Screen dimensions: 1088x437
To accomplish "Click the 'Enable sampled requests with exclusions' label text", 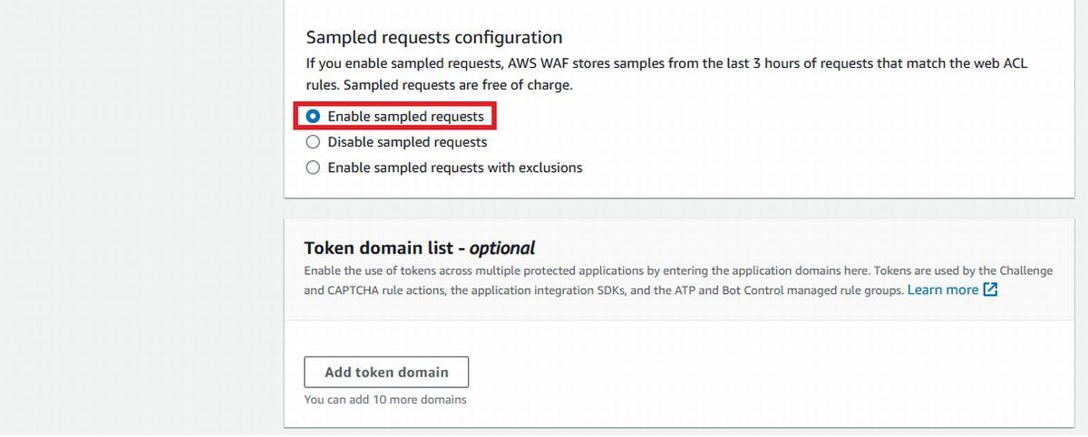I will point(455,167).
